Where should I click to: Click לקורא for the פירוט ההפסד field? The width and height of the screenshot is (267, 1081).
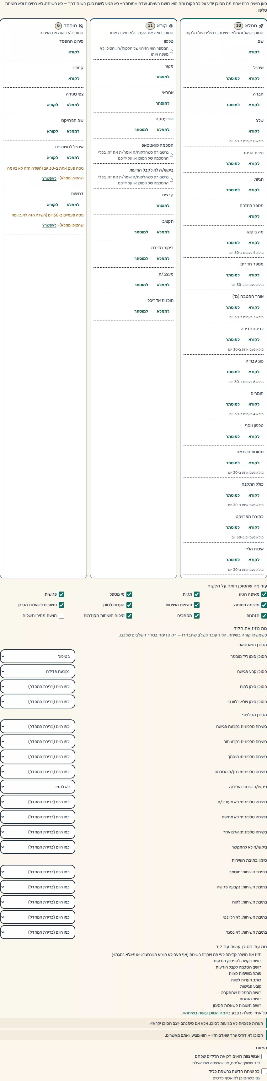74,52
